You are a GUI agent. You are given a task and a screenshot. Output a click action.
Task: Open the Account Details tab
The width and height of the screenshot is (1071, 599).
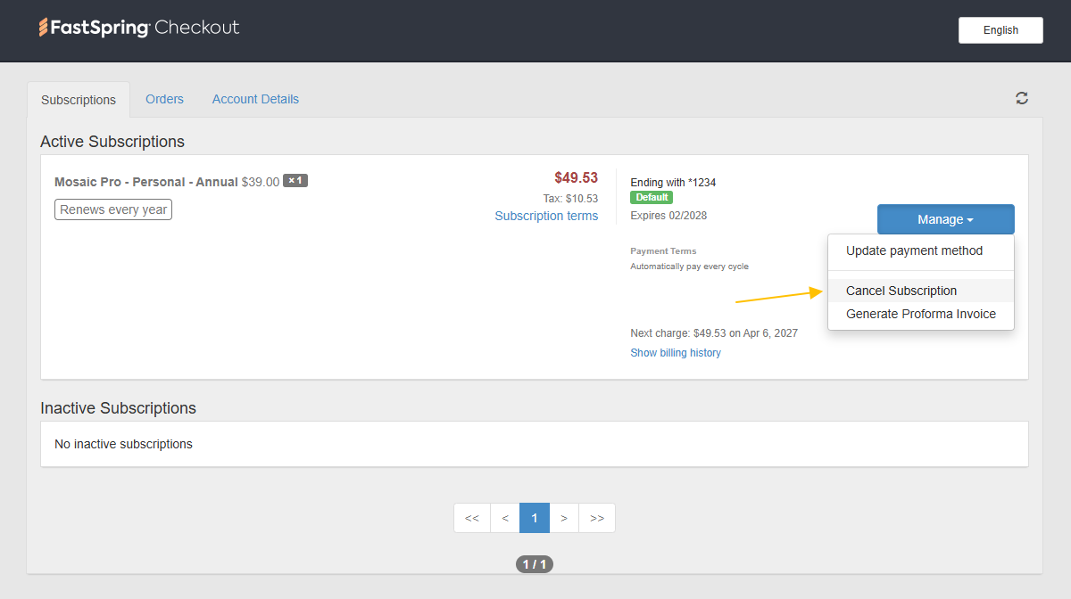(255, 99)
